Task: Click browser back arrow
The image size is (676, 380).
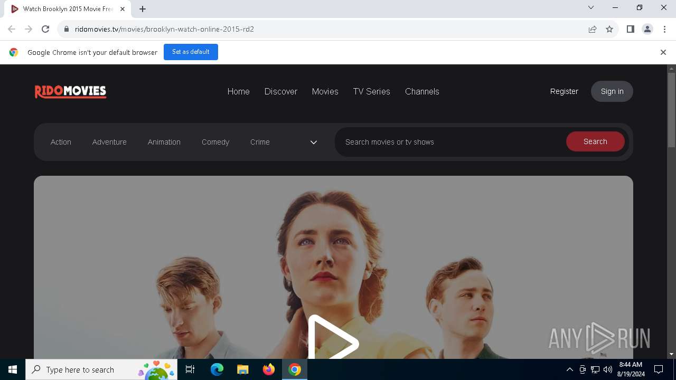Action: tap(12, 29)
